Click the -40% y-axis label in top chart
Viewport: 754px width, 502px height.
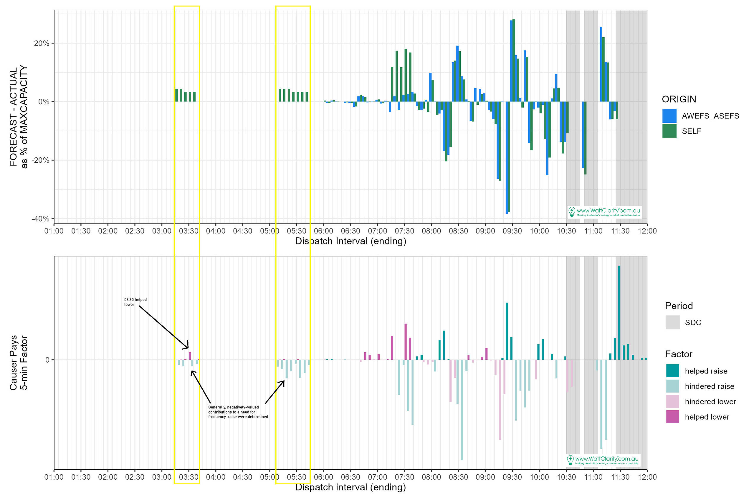pyautogui.click(x=40, y=219)
